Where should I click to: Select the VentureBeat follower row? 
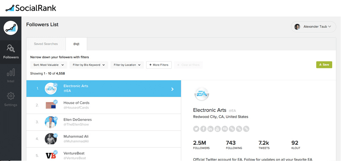click(104, 154)
